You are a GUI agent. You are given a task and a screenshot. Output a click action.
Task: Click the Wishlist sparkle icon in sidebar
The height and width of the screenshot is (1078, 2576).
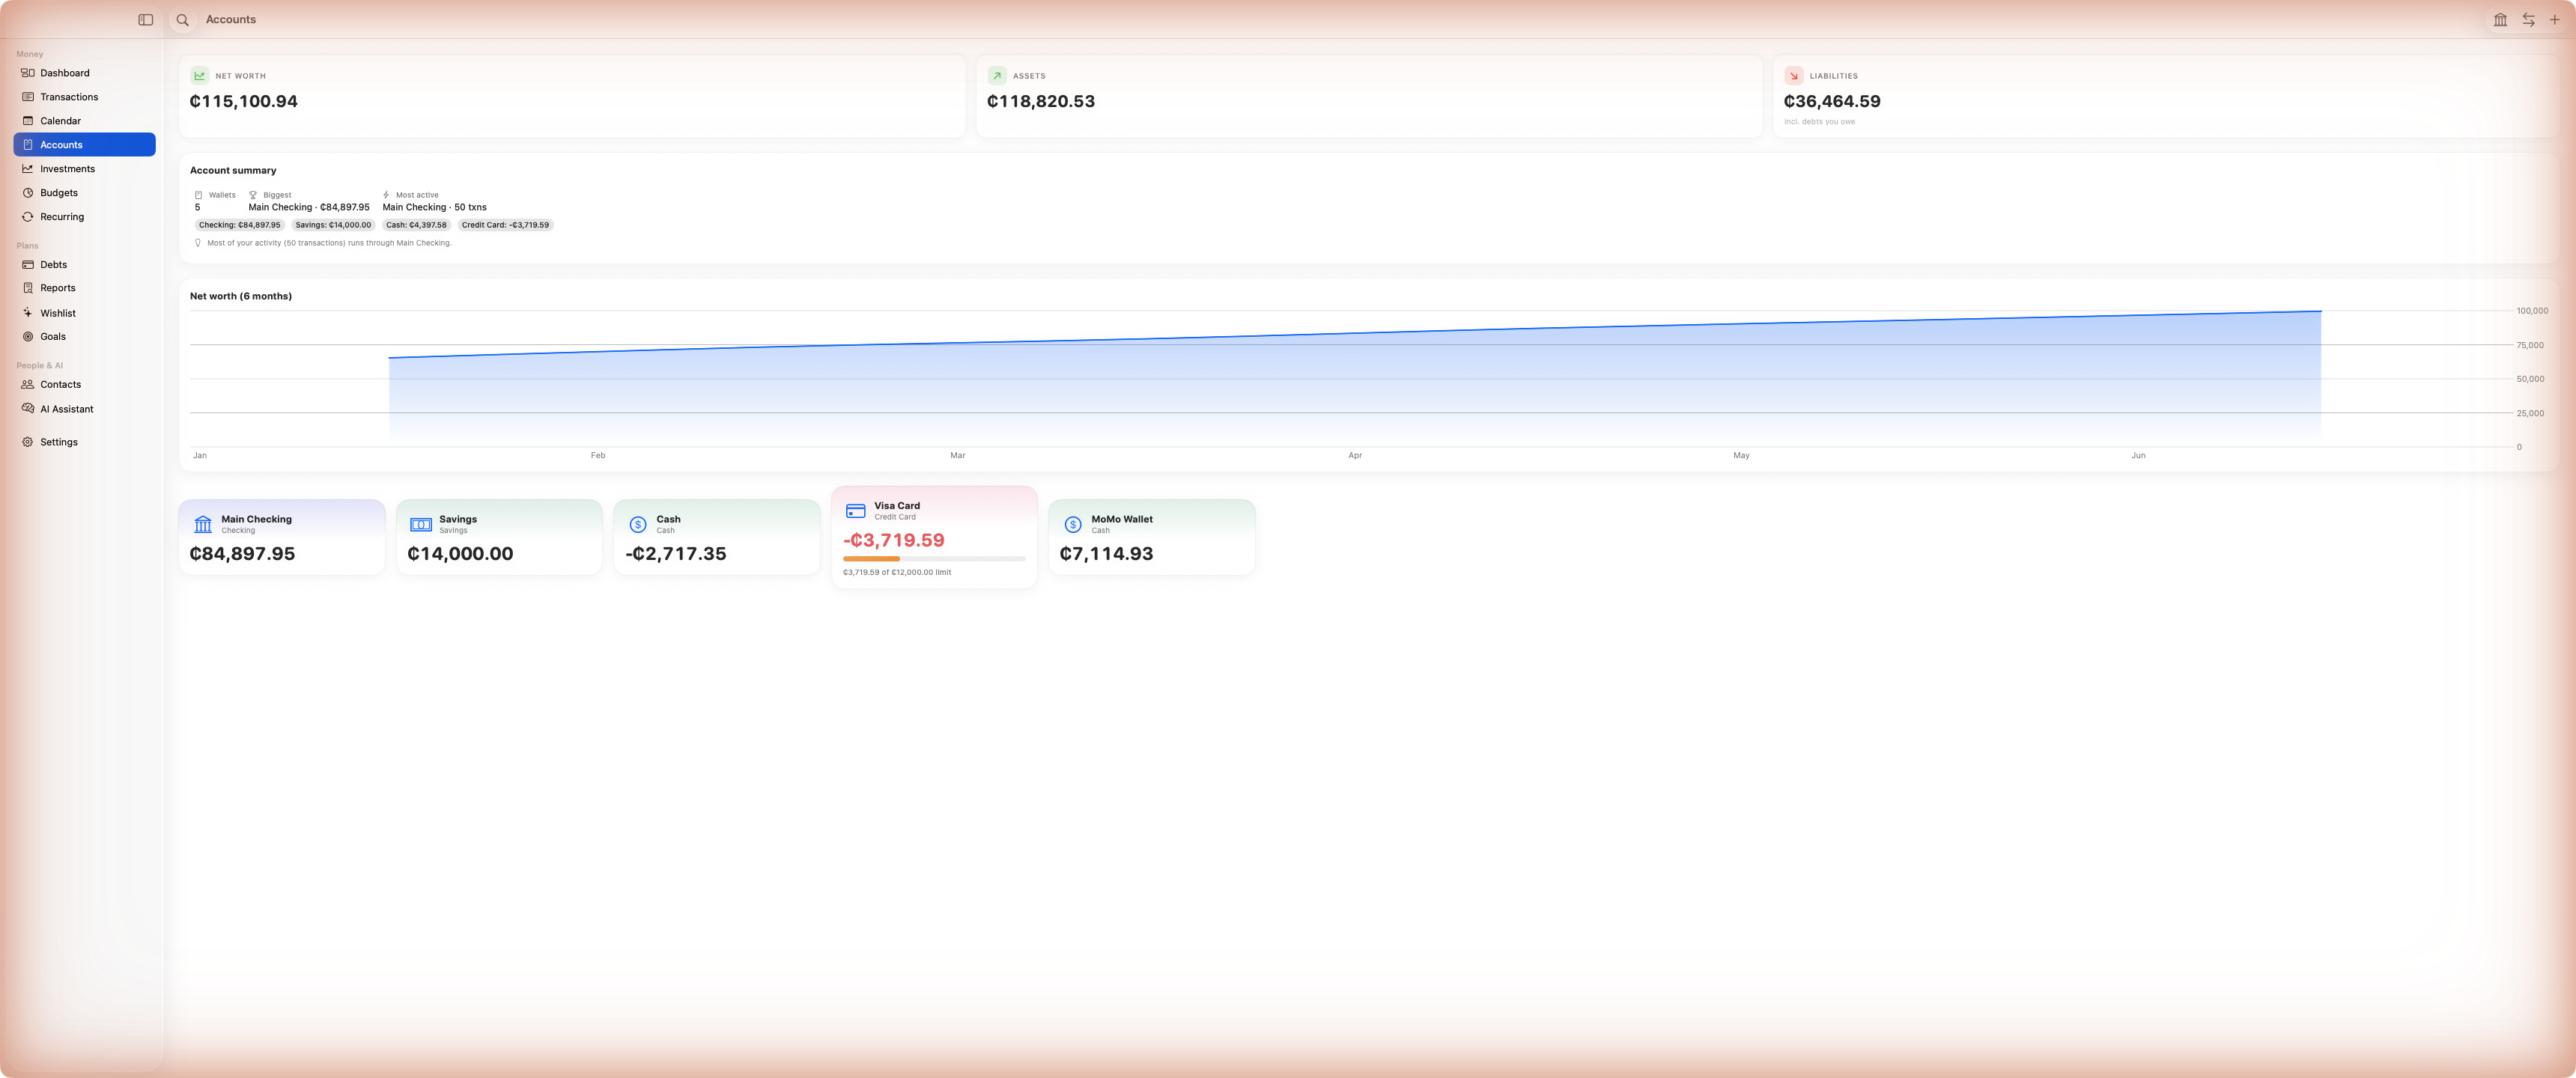click(x=28, y=313)
